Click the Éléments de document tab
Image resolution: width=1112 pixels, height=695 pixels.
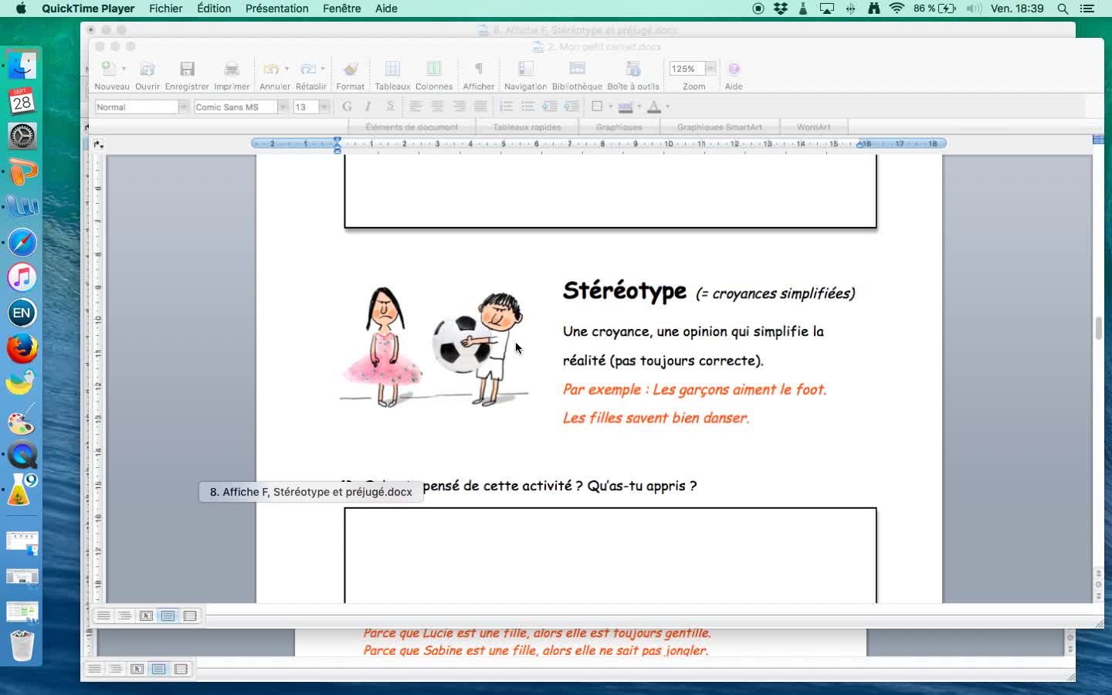412,127
